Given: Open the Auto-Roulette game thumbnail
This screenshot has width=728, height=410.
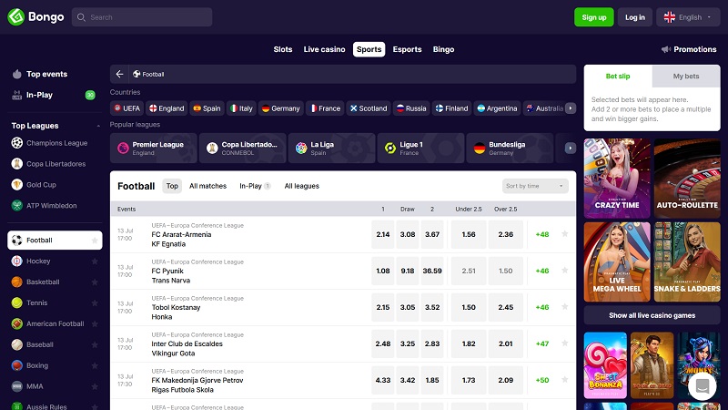Looking at the screenshot, I should pyautogui.click(x=687, y=179).
